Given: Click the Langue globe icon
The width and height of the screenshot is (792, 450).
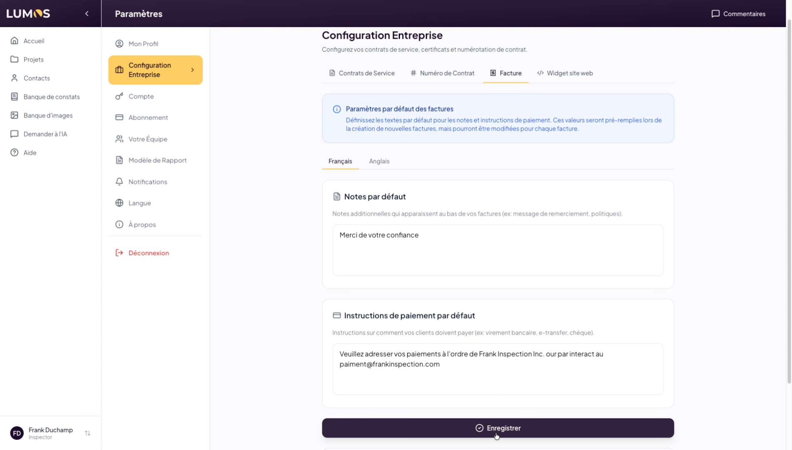Looking at the screenshot, I should point(119,203).
